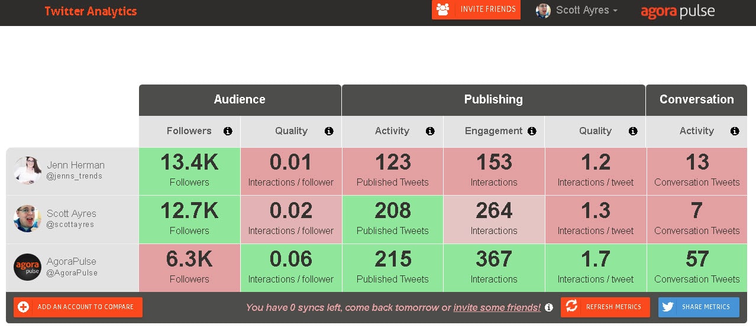756x328 pixels.
Task: Click the Followers column header
Action: click(189, 131)
